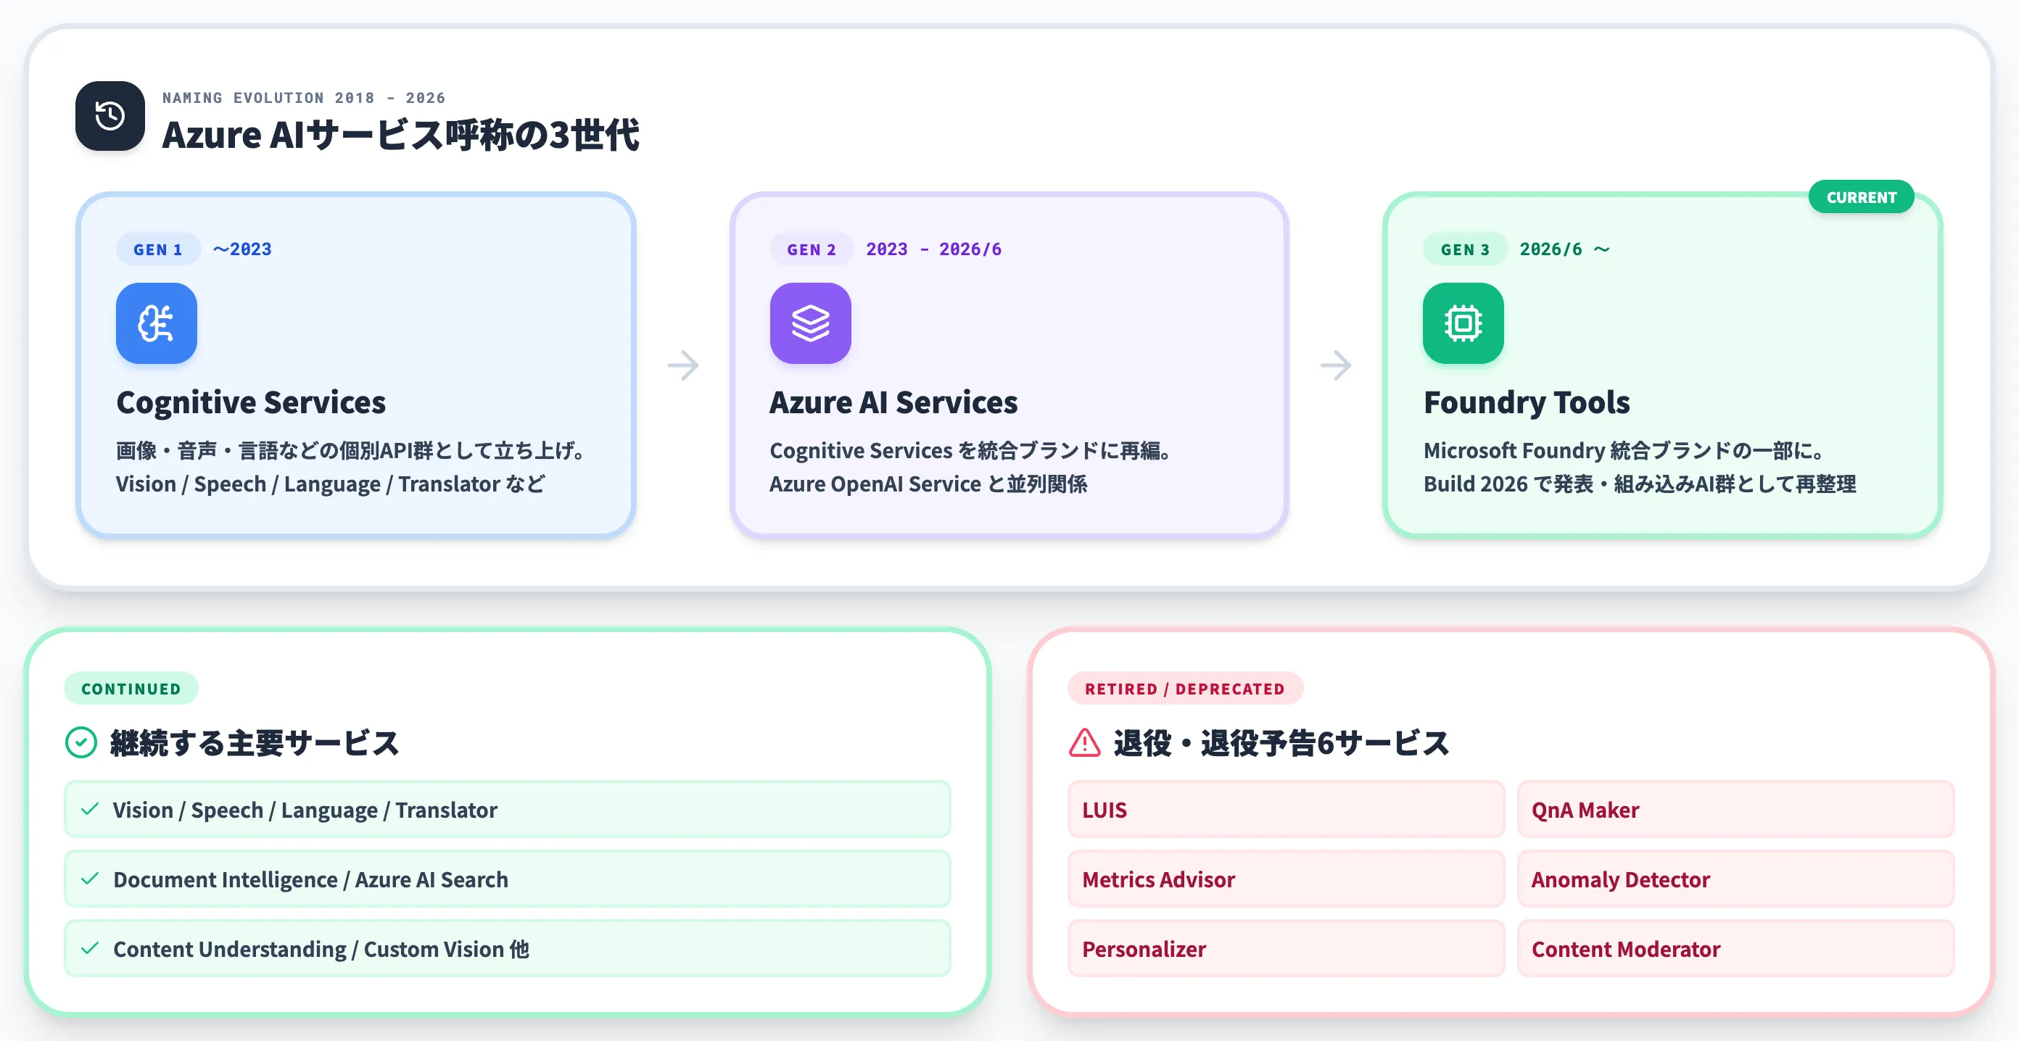Click the title Azure AIサービス呼称の3世代
This screenshot has height=1041, width=2019.
click(x=400, y=135)
